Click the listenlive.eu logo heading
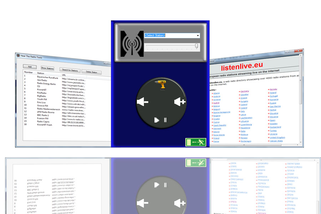This screenshot has height=214, width=321. click(x=242, y=66)
